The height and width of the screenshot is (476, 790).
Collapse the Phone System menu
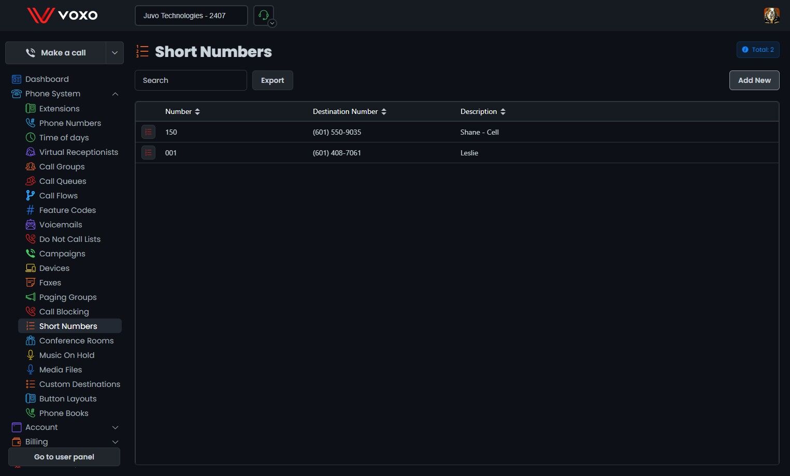115,94
